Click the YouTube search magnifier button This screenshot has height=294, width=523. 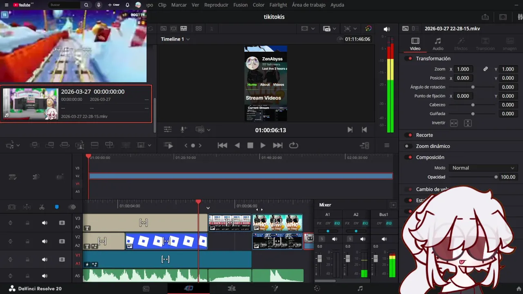(86, 5)
